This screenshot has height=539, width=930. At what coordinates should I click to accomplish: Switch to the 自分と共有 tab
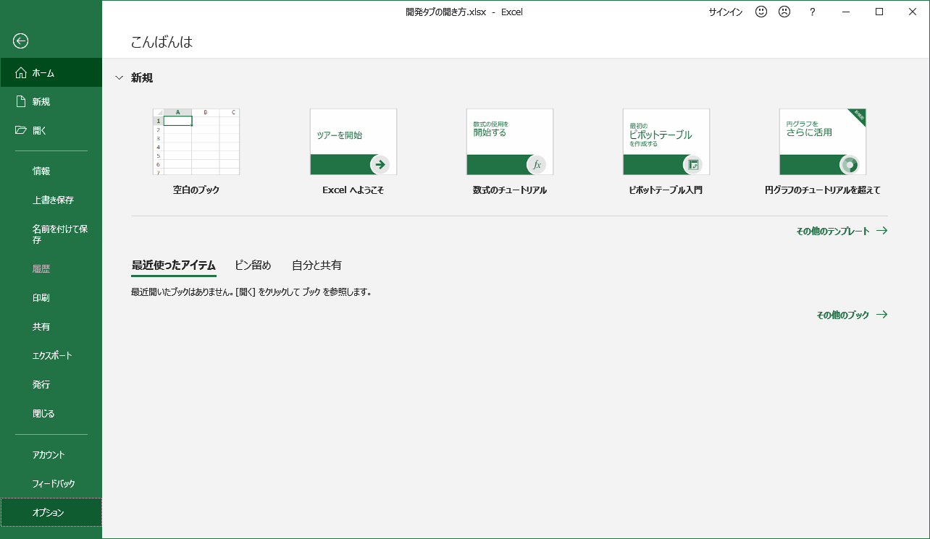point(317,266)
